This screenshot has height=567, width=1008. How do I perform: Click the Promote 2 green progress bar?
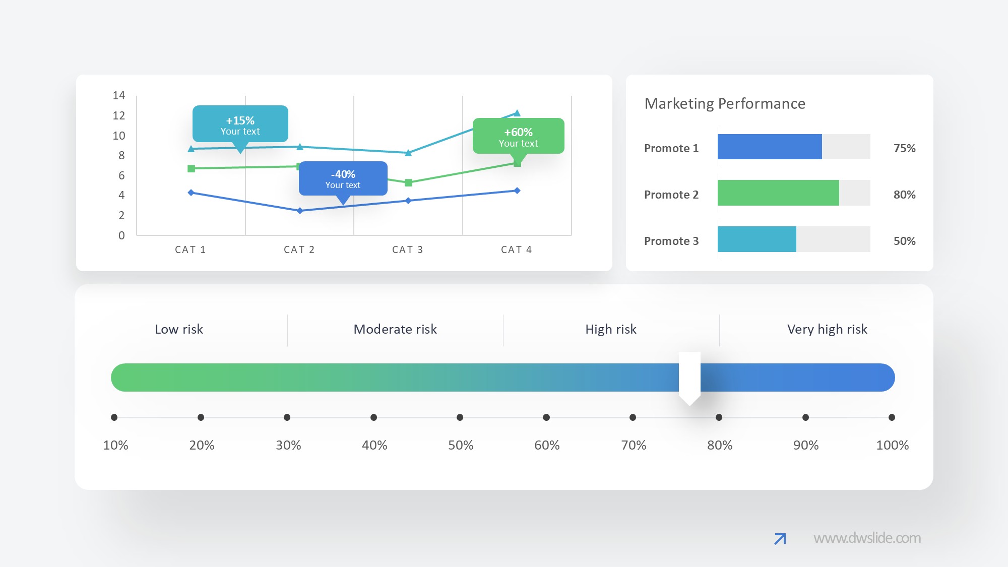pyautogui.click(x=778, y=193)
